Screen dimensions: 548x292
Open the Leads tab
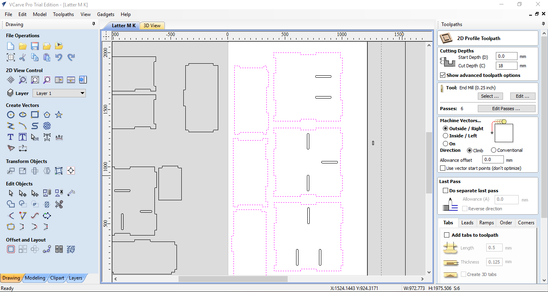(467, 223)
